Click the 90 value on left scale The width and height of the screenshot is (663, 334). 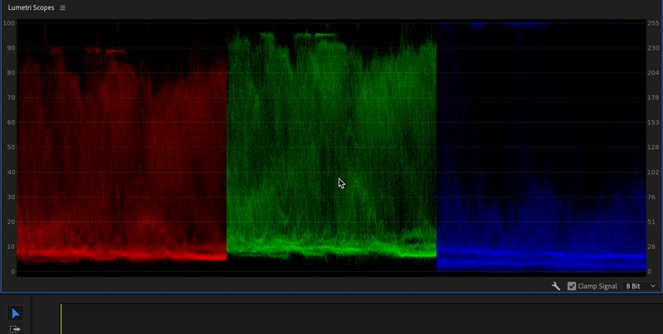tap(11, 48)
